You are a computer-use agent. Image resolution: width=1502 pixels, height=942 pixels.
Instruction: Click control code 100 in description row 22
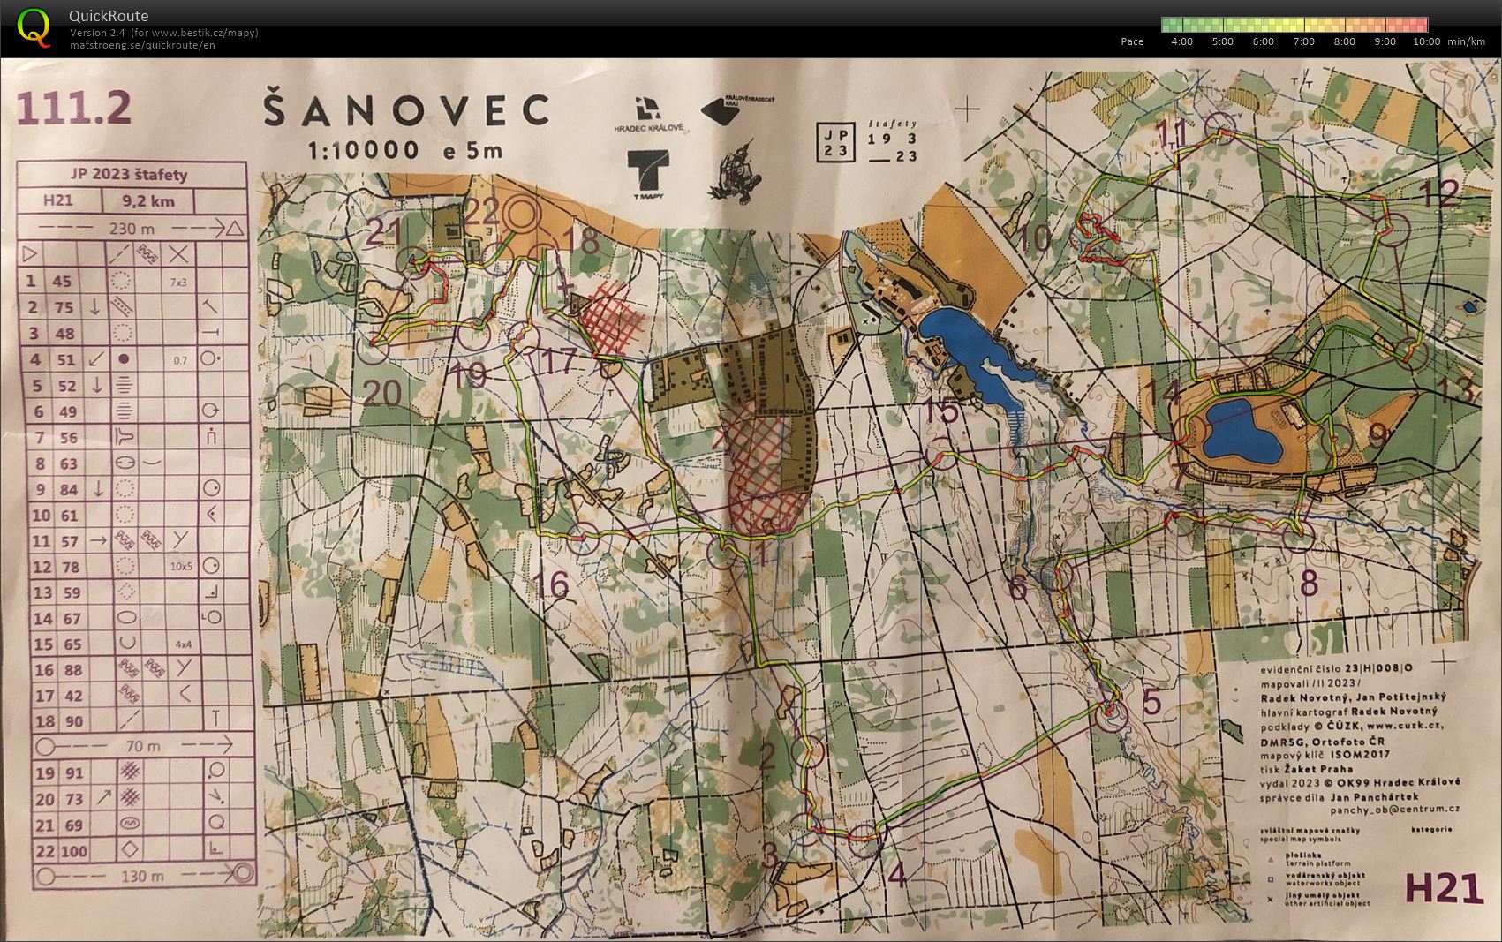74,852
